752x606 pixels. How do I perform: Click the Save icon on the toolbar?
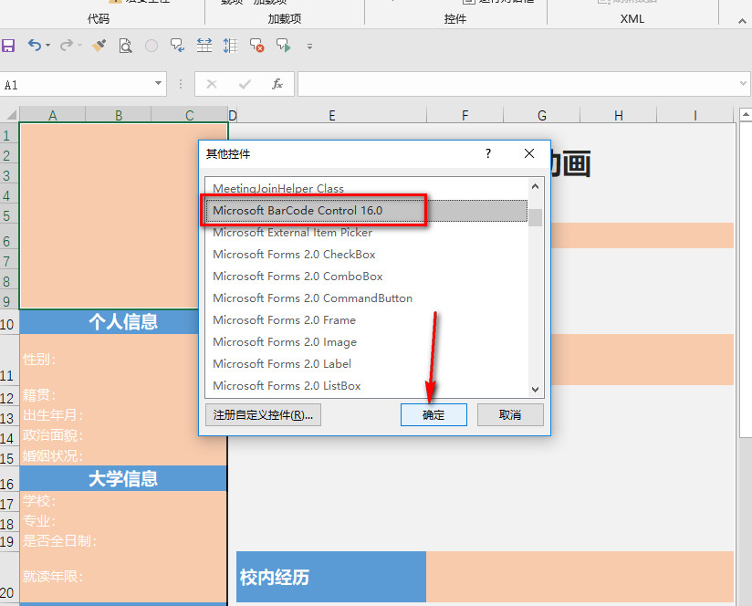(9, 46)
